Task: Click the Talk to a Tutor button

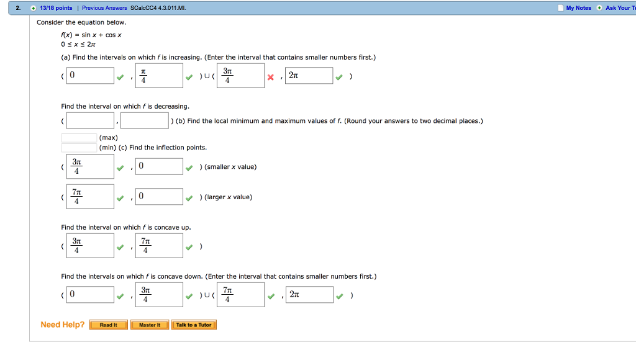Action: tap(194, 325)
